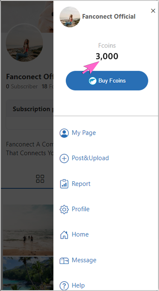Click the Fcoins logo in Buy button
The width and height of the screenshot is (159, 291).
tap(93, 81)
